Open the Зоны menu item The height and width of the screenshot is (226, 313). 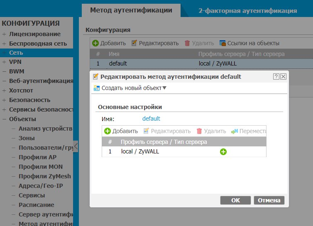click(x=27, y=138)
